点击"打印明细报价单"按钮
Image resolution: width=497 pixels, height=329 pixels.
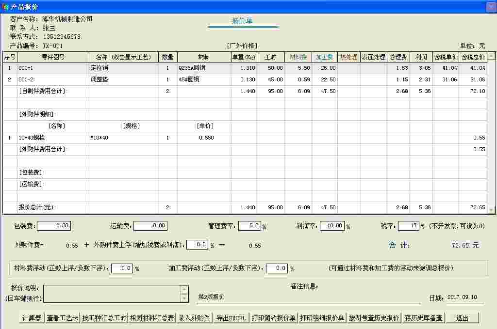pyautogui.click(x=322, y=318)
